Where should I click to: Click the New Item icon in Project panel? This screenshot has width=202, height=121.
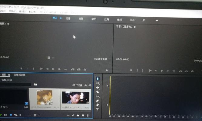point(83,116)
